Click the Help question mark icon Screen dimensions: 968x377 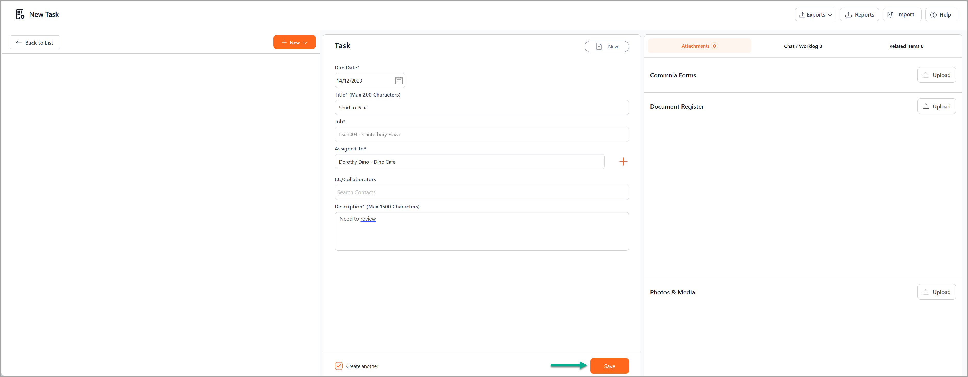point(933,15)
